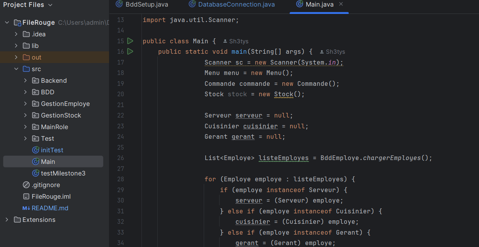Click the Main class icon in tree
The height and width of the screenshot is (247, 479).
point(36,162)
